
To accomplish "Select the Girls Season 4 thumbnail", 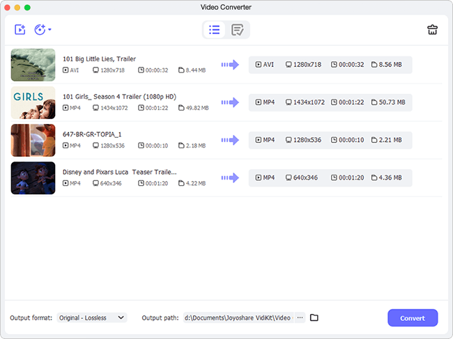I will (33, 103).
